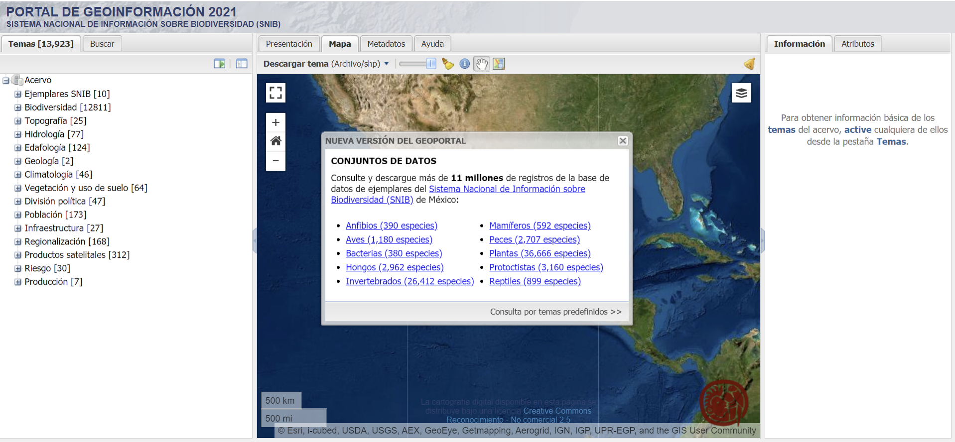Switch to the Metadatos tab
Image resolution: width=955 pixels, height=442 pixels.
click(x=386, y=44)
